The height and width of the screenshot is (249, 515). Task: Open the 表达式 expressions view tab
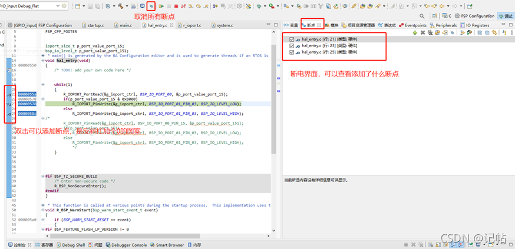click(387, 25)
